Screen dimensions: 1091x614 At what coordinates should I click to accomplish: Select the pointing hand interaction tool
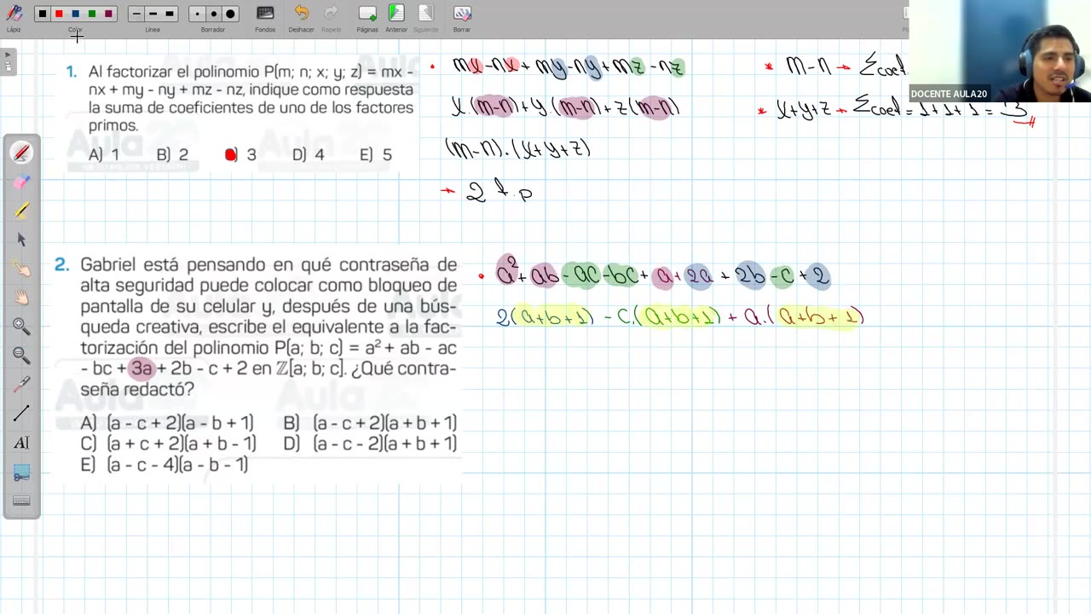click(x=21, y=269)
